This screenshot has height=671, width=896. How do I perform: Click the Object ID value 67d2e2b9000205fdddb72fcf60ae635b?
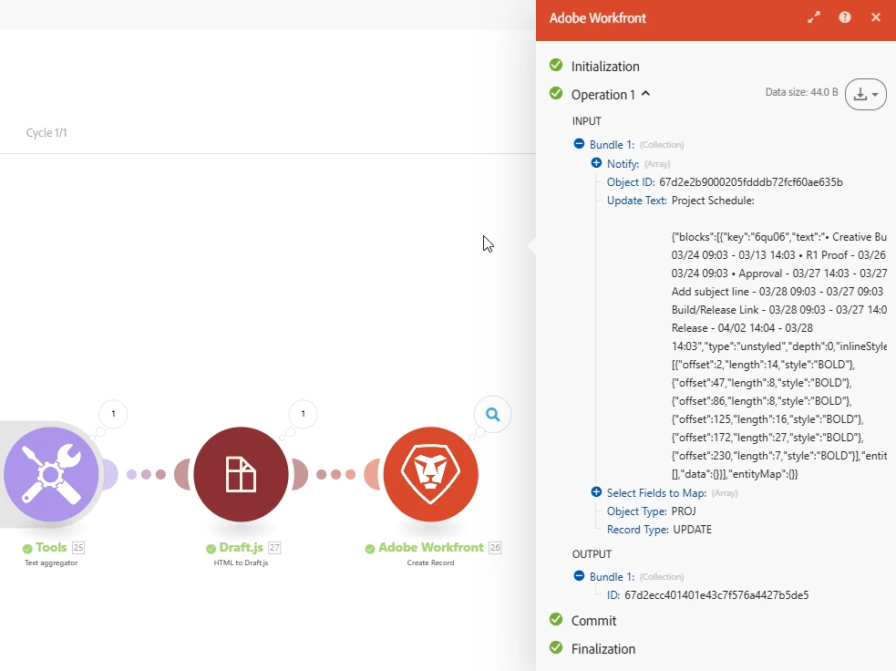click(751, 182)
